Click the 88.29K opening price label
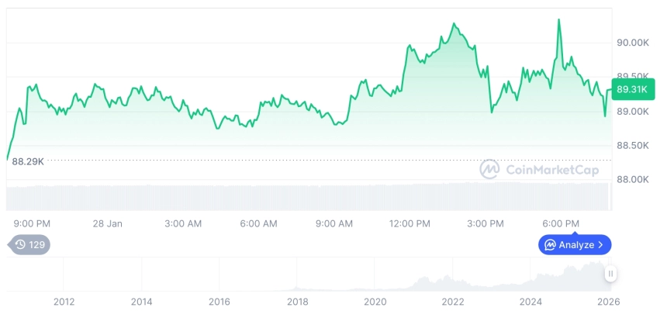 point(28,161)
